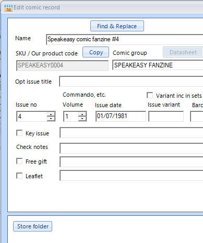Decrease Issue no with down arrow

[x=51, y=119]
